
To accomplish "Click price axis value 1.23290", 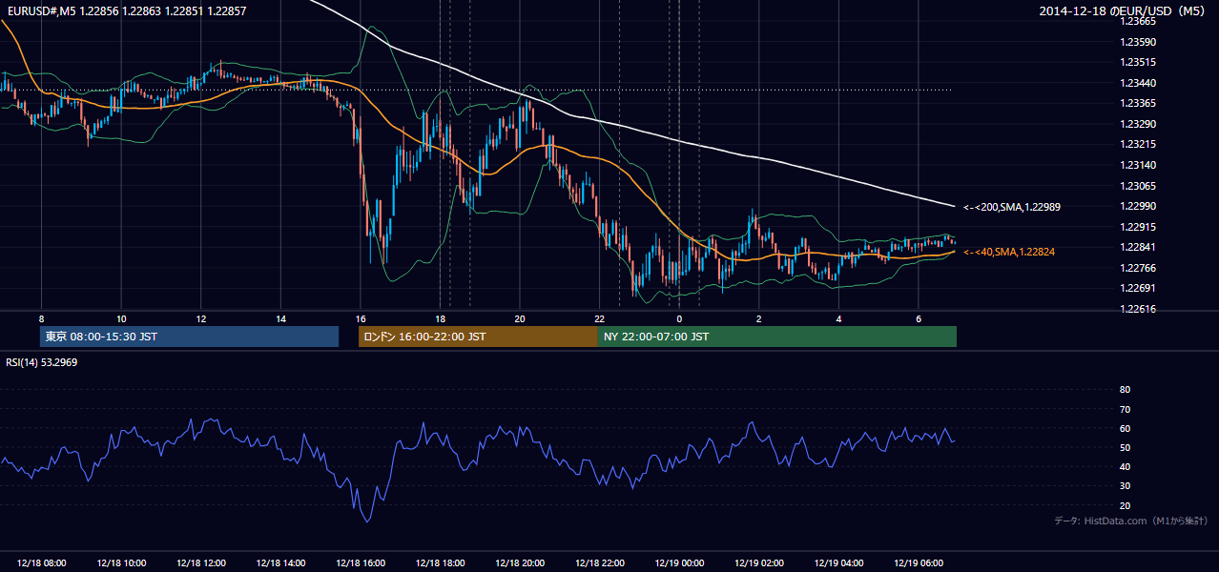I will [1138, 124].
